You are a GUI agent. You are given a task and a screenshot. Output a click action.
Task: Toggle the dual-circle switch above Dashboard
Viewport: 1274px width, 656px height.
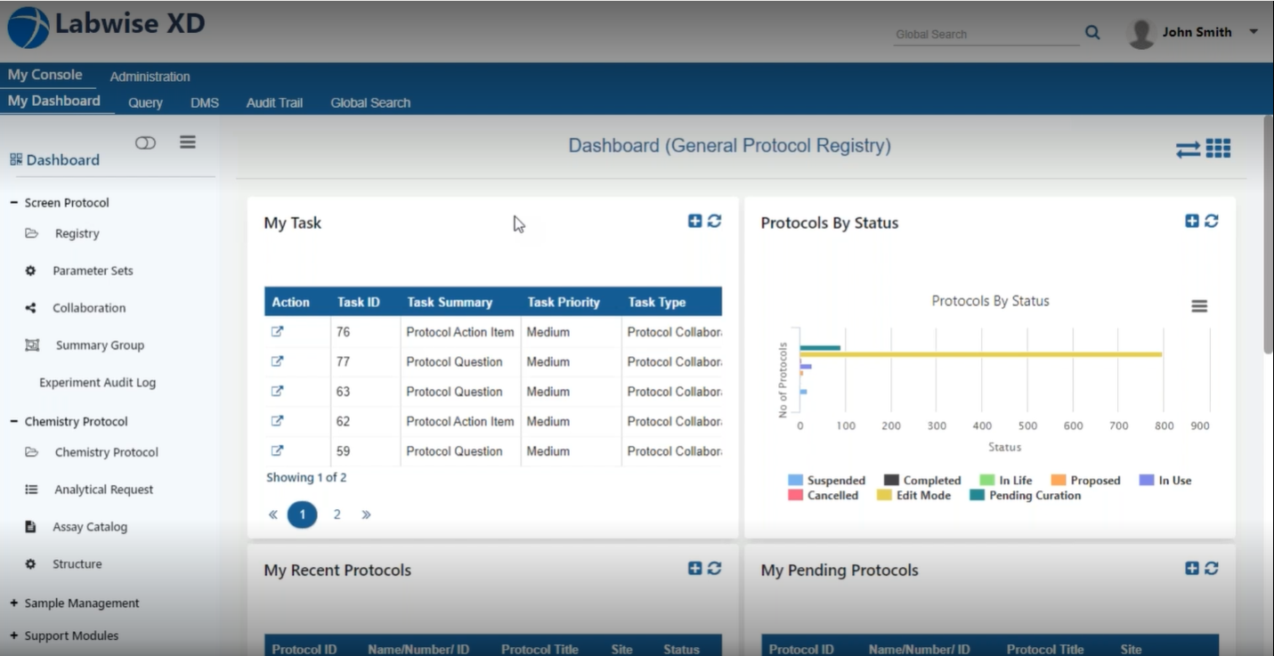145,142
